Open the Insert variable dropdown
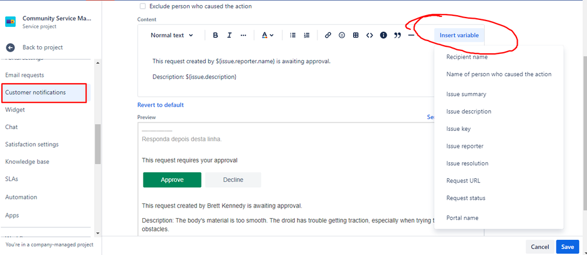The width and height of the screenshot is (587, 255). pos(459,36)
